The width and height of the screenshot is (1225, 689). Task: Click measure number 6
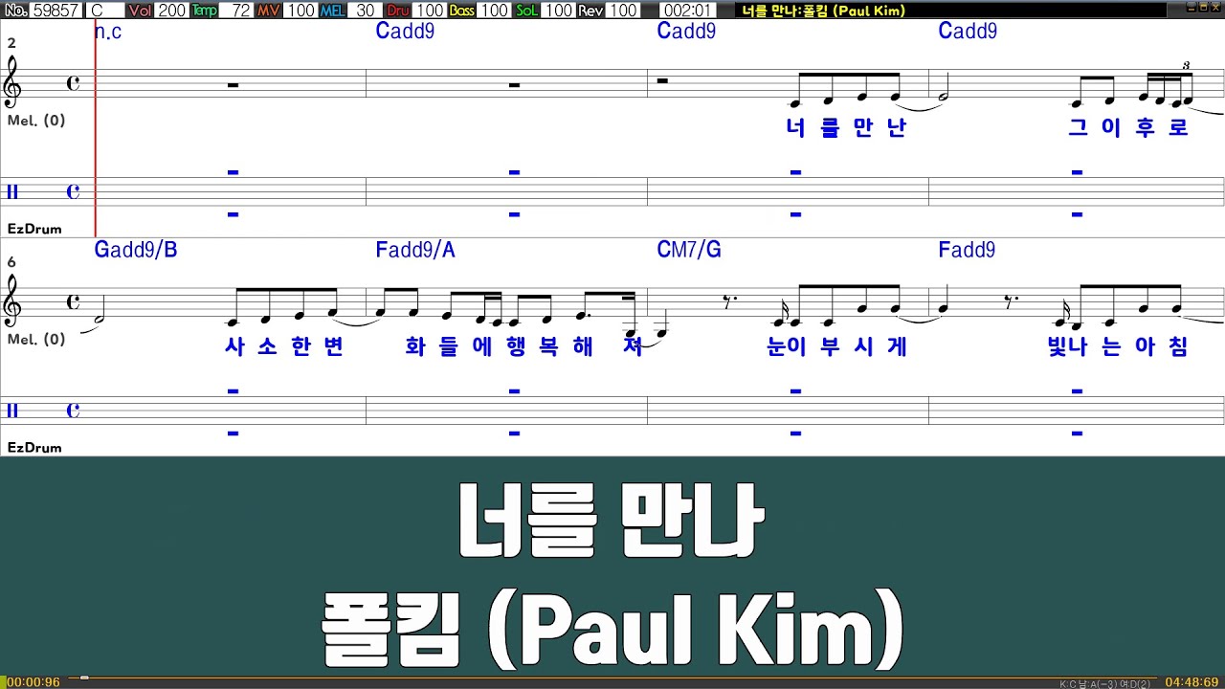pos(11,262)
